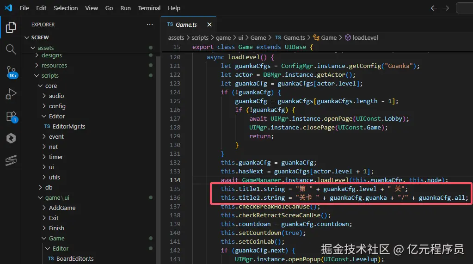Open the Extensions view icon
The image size is (473, 264).
click(11, 116)
